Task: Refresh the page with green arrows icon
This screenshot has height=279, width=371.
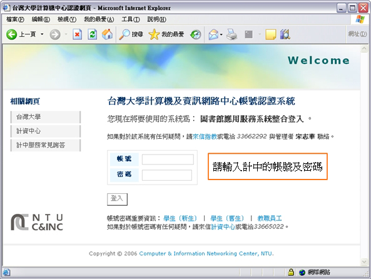Action: click(x=92, y=34)
